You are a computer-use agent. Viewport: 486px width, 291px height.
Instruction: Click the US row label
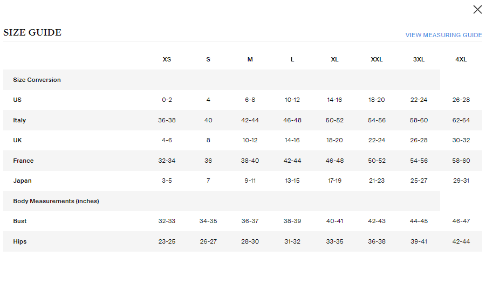[x=17, y=100]
